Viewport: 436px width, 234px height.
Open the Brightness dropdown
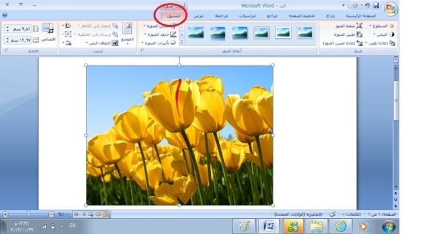pos(382,26)
